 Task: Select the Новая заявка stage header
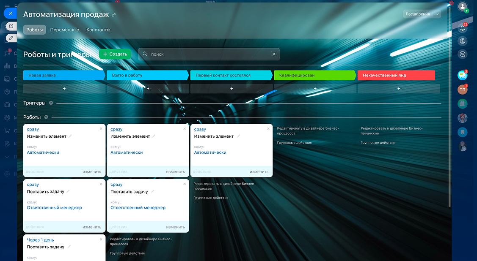click(x=64, y=75)
